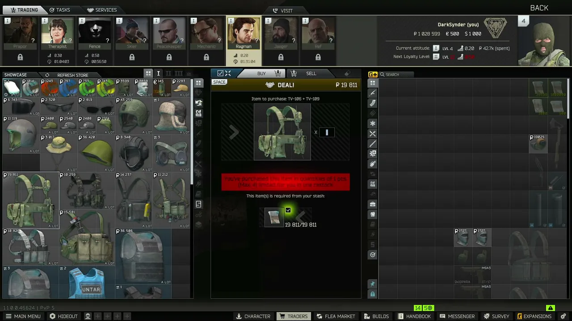This screenshot has height=321, width=572.
Task: Filter stash by the asterisk category
Action: click(373, 123)
